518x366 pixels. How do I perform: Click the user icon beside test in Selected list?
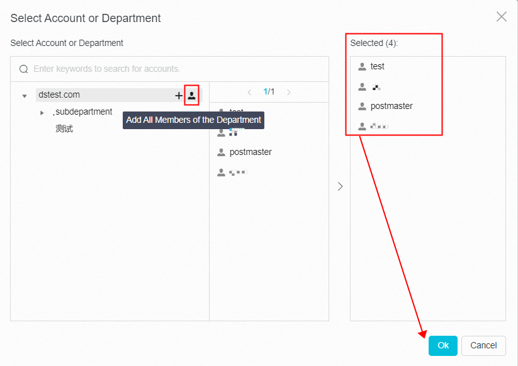click(x=362, y=66)
